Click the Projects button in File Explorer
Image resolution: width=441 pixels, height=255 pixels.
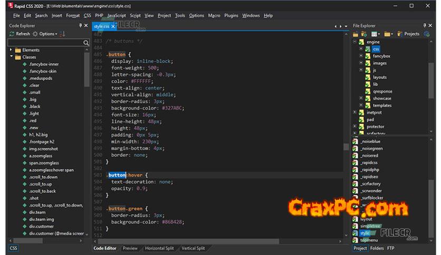tap(411, 34)
